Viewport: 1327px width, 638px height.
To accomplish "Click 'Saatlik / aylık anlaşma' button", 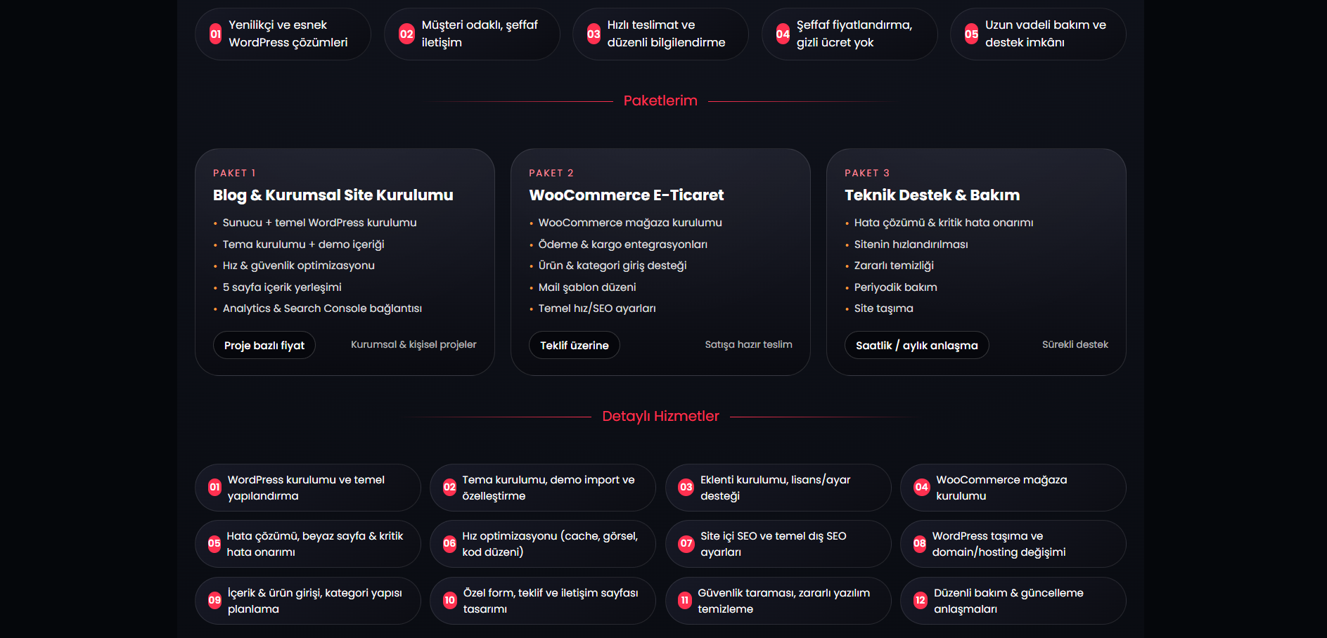I will 917,345.
